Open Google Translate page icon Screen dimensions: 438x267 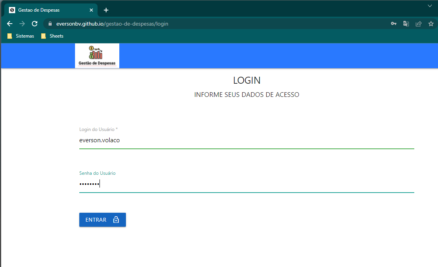coord(406,24)
